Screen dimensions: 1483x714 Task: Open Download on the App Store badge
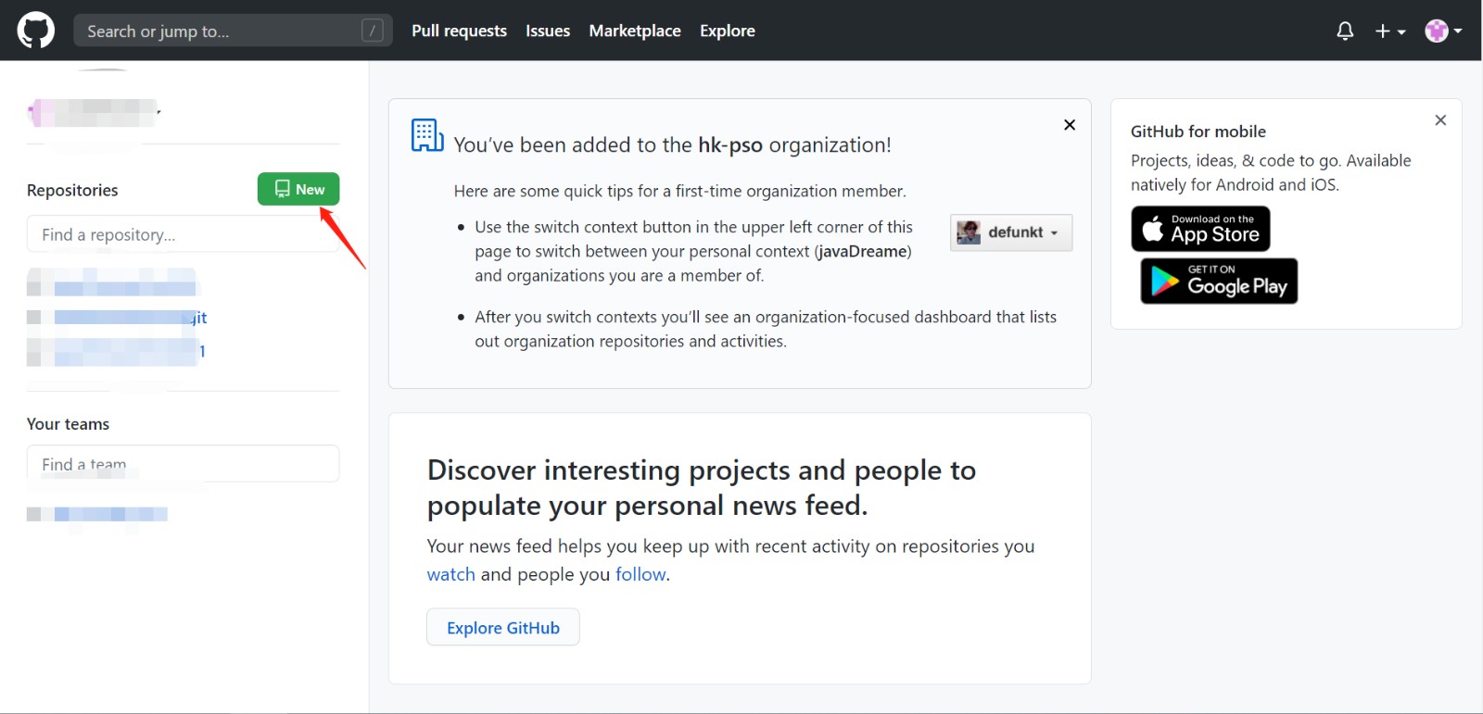1200,229
